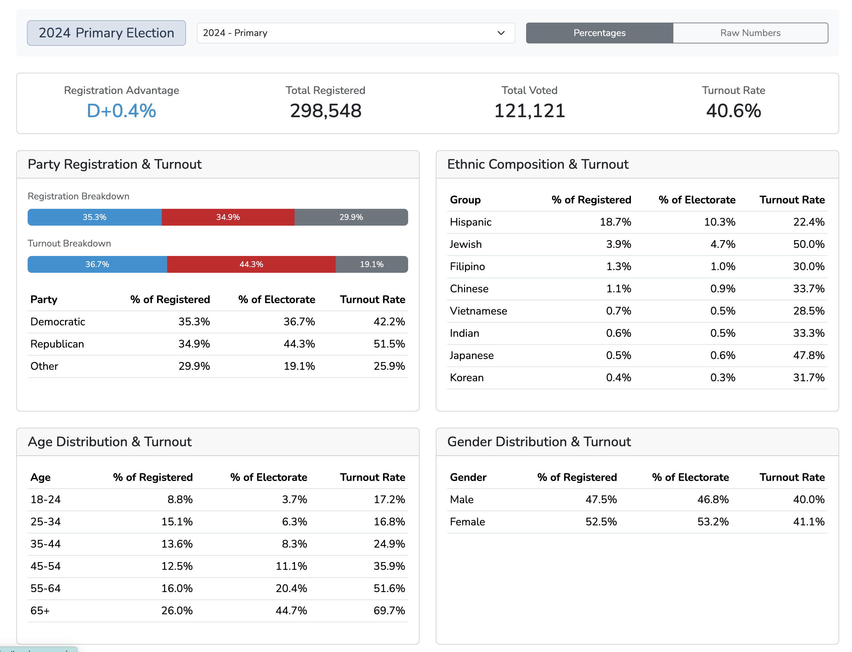This screenshot has width=852, height=652.
Task: Click the D+0.4% registration advantage value
Action: 121,111
